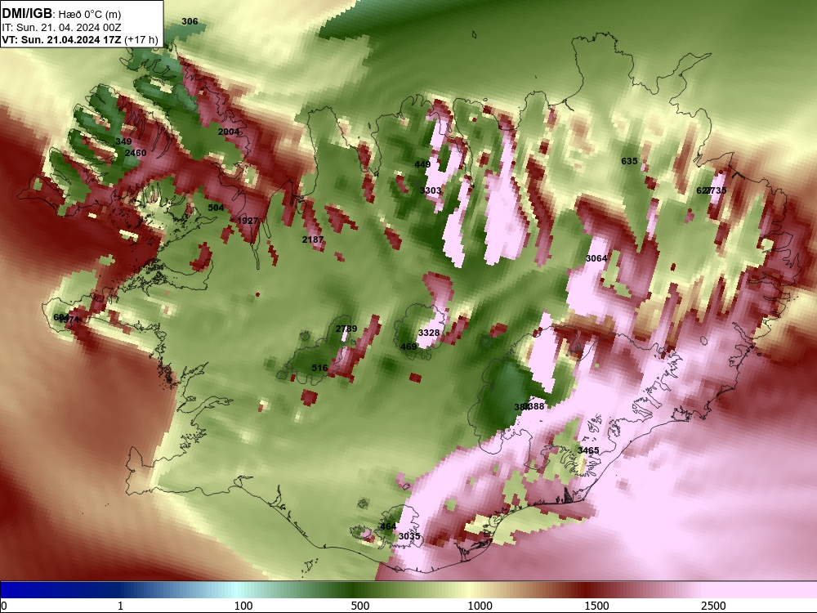Image resolution: width=817 pixels, height=613 pixels.
Task: Click the map value '2789'
Action: [x=346, y=329]
